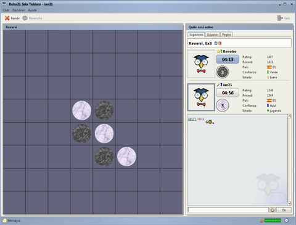Click the blue Azul confidence indicator
This screenshot has height=225, width=296.
(268, 105)
